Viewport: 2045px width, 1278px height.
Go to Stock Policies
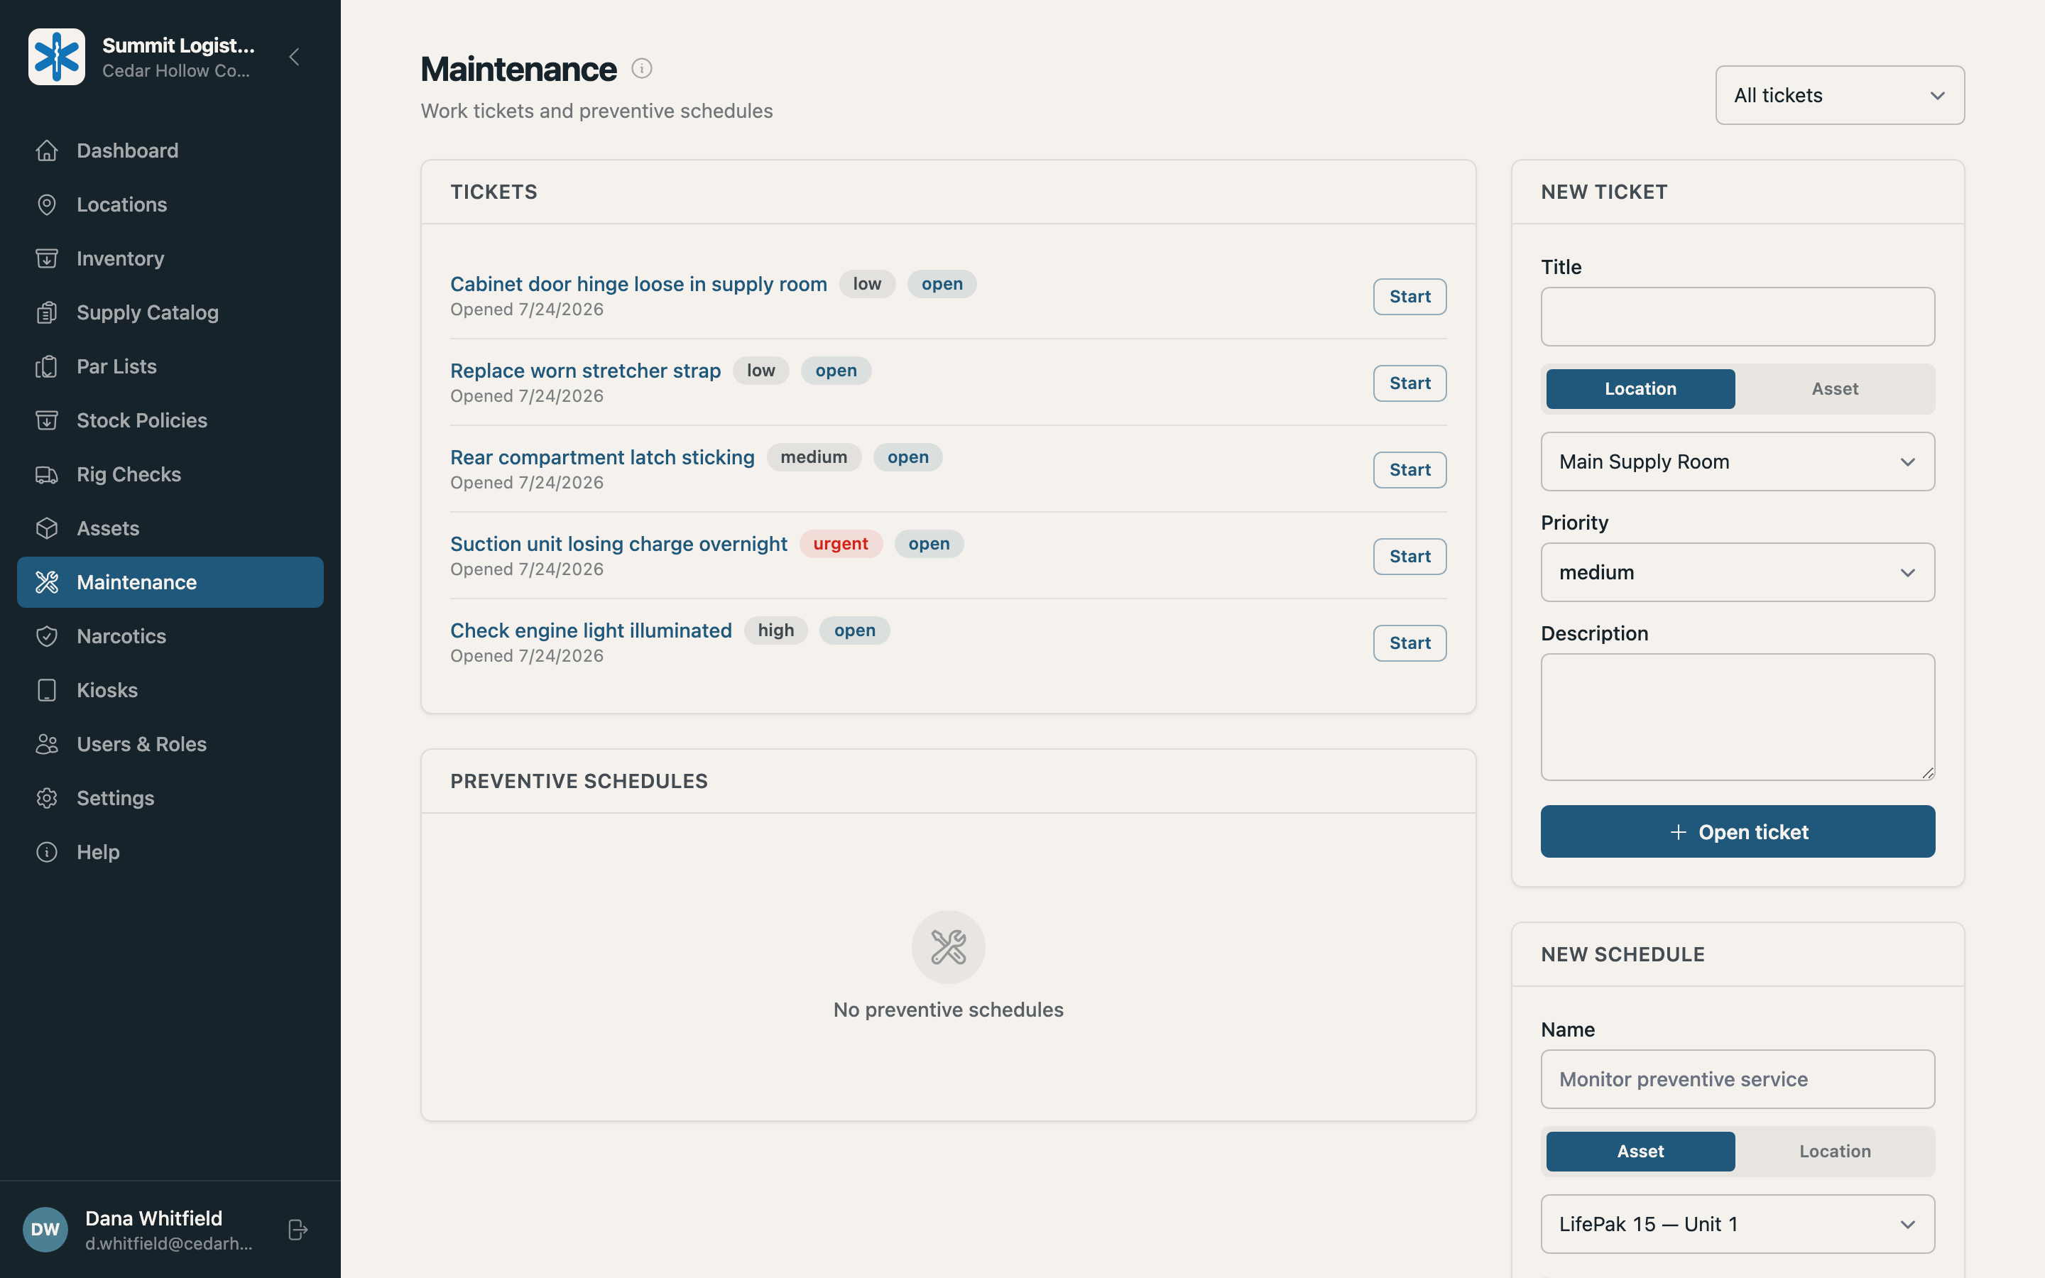pos(170,420)
